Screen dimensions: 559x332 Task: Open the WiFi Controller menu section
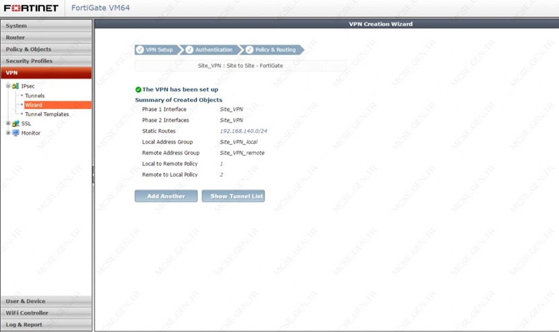46,313
